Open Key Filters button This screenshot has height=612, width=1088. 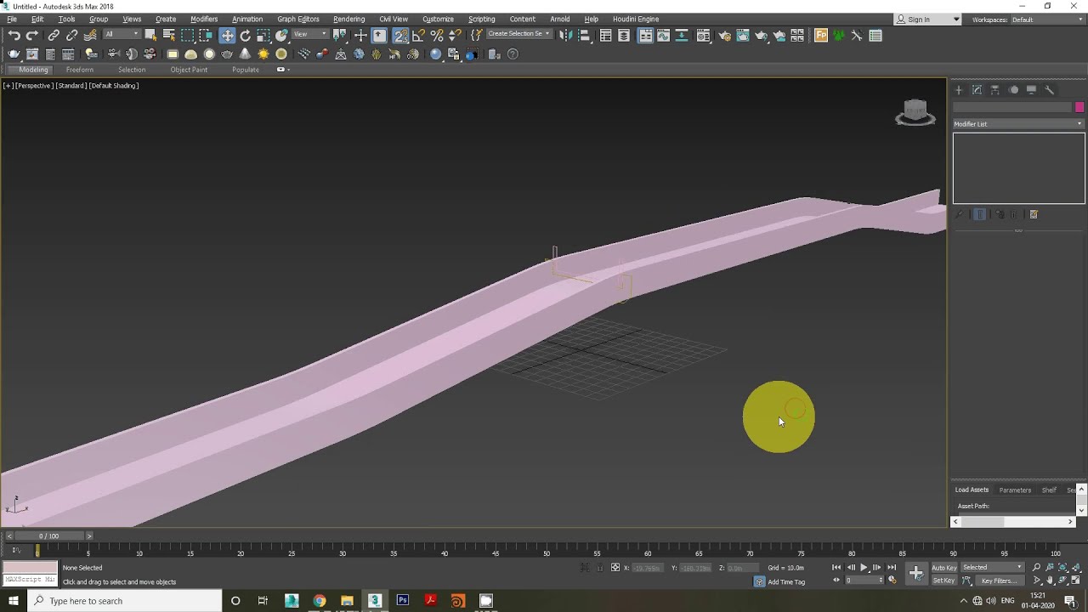[999, 581]
